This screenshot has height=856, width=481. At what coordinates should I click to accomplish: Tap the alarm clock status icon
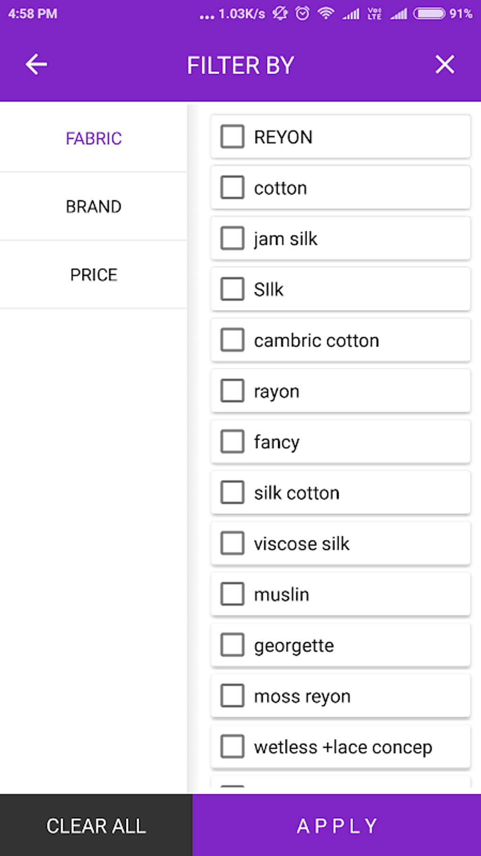coord(302,13)
